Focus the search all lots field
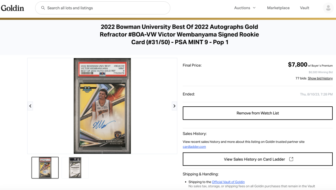336x190 pixels. [103, 8]
